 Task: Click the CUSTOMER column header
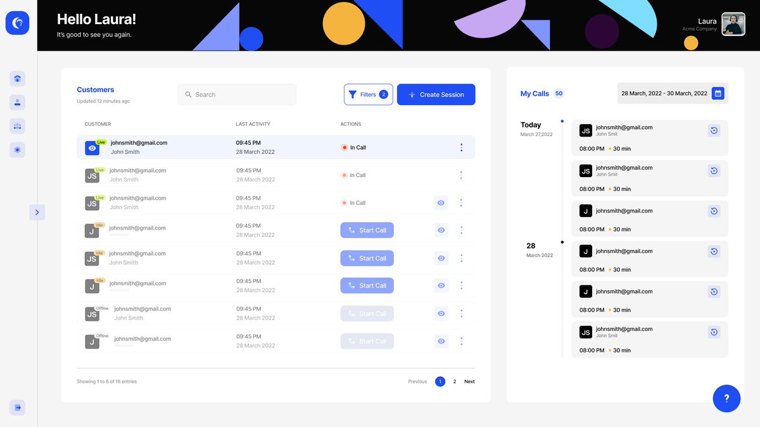pyautogui.click(x=98, y=125)
